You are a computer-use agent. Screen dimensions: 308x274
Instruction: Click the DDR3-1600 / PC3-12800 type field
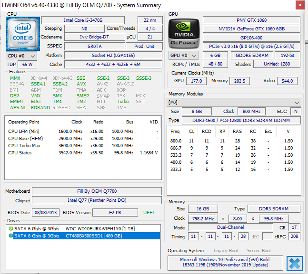(241, 120)
